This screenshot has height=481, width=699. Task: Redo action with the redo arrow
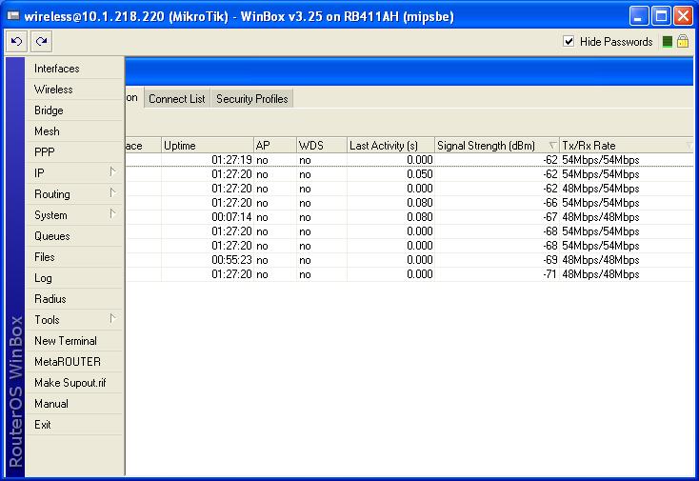pyautogui.click(x=42, y=42)
